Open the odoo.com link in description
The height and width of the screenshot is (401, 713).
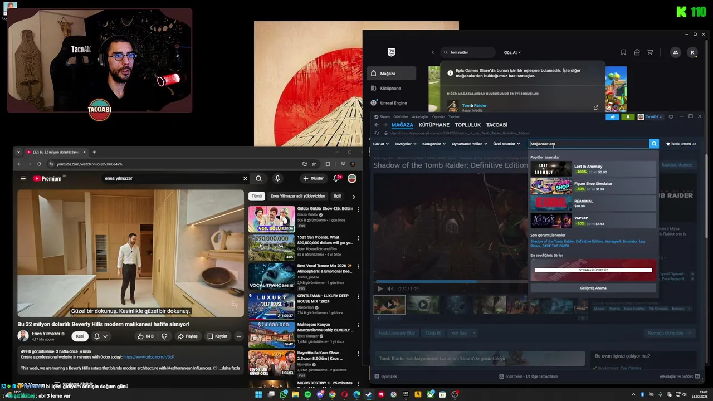click(149, 357)
